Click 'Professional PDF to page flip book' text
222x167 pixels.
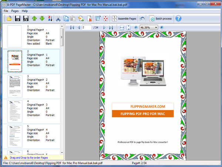[x=143, y=142]
